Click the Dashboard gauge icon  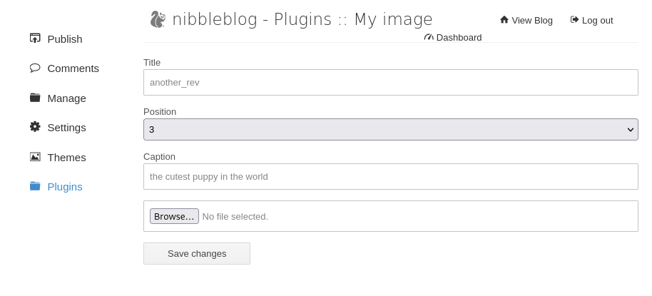coord(429,37)
